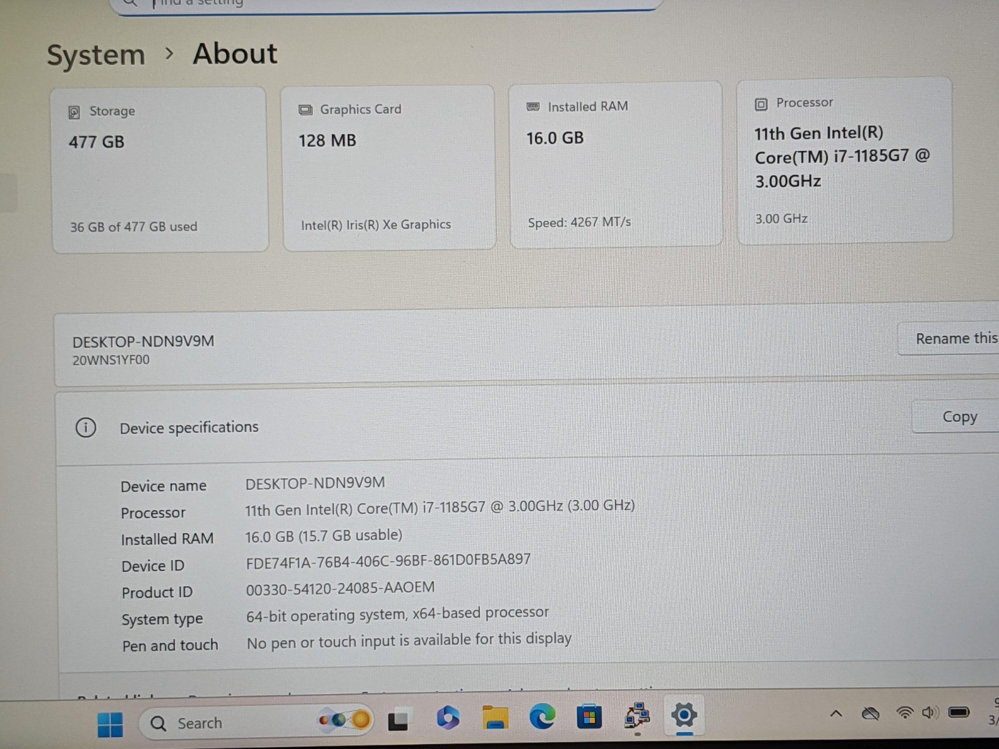
Task: Open the volume control
Action: pos(930,712)
